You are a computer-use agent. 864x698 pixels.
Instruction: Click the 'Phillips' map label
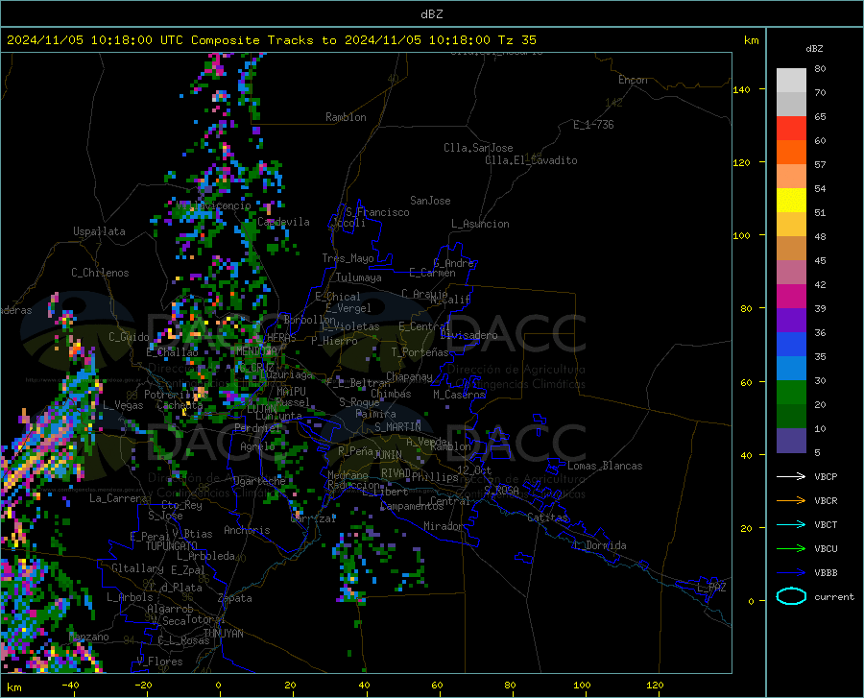tap(435, 476)
